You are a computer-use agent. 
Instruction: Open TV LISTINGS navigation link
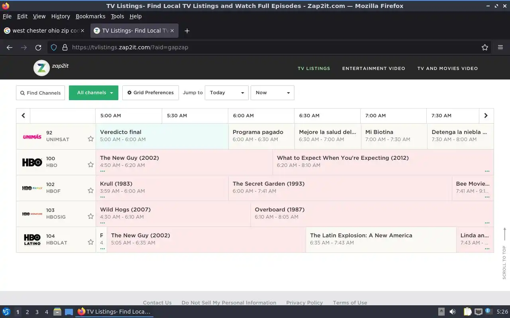[314, 68]
